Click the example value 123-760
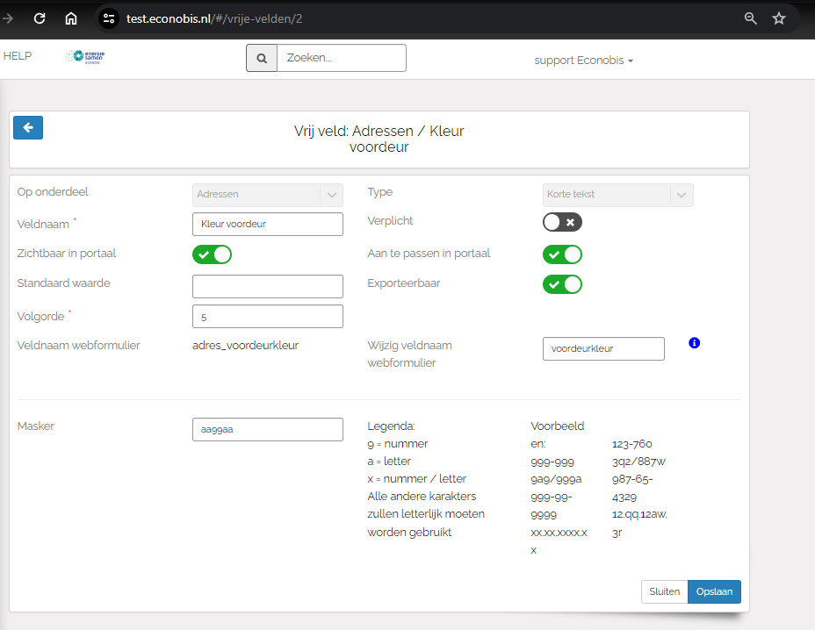The width and height of the screenshot is (815, 630). tap(632, 444)
